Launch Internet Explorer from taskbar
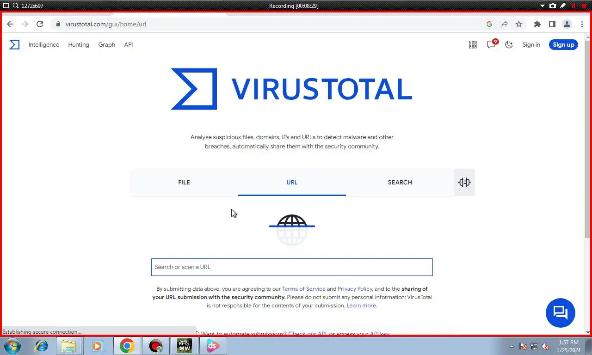592x355 pixels. 42,346
